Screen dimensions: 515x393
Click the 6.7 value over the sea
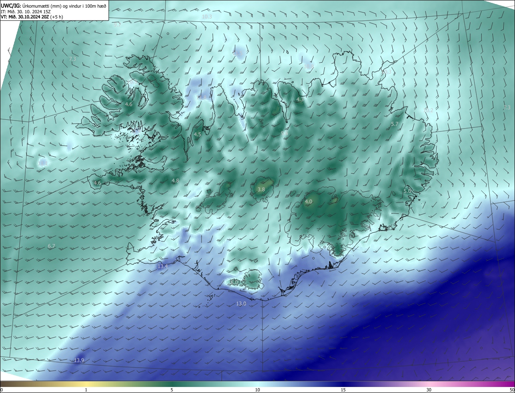51,246
